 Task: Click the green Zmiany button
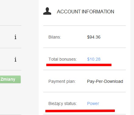click(10, 79)
